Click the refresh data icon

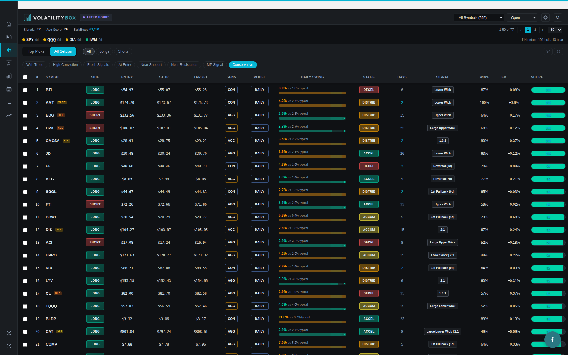pyautogui.click(x=558, y=17)
